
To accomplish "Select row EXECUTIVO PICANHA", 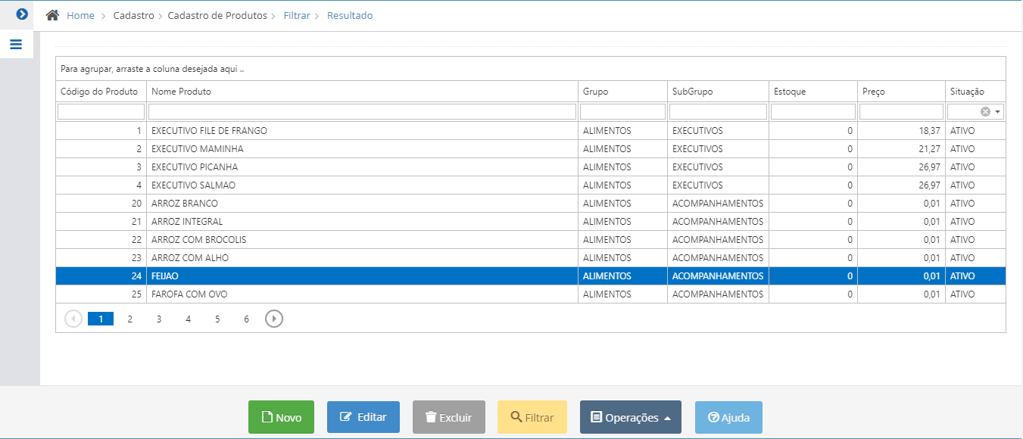I will click(x=530, y=167).
